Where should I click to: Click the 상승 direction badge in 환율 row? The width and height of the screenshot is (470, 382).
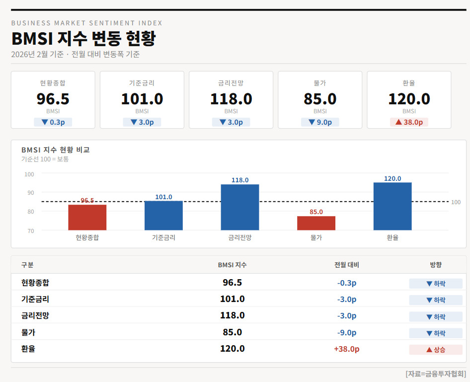[435, 350]
